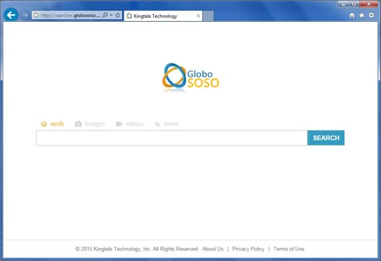This screenshot has width=381, height=261.
Task: Click the copyright Kingtale Technology text
Action: tap(137, 249)
